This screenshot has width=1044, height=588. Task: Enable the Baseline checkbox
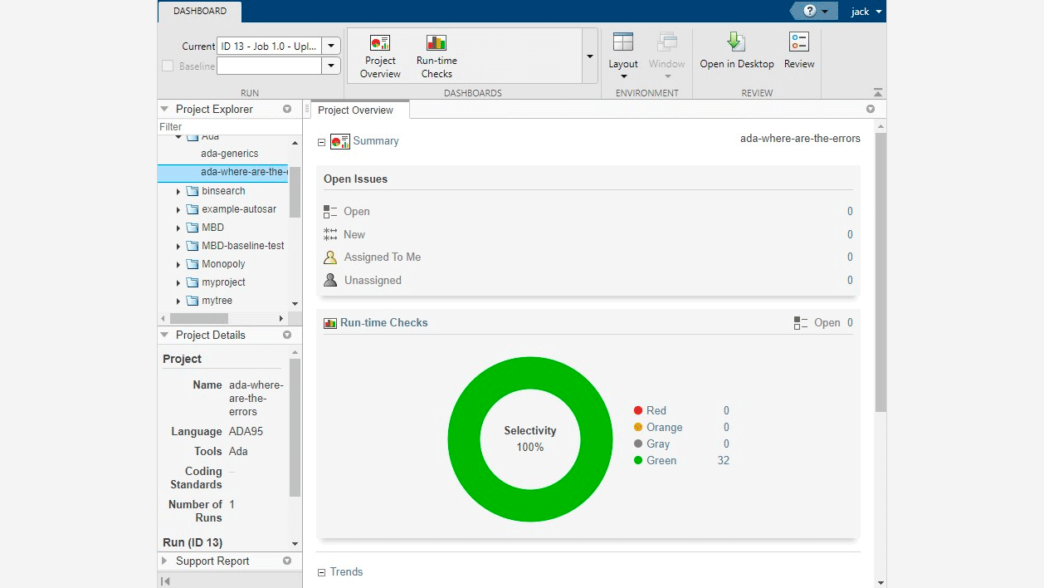click(x=168, y=66)
